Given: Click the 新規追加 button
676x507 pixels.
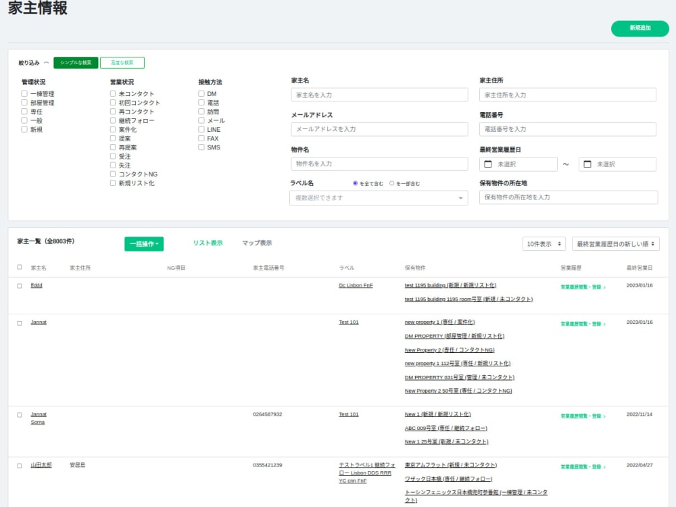Looking at the screenshot, I should pos(639,28).
